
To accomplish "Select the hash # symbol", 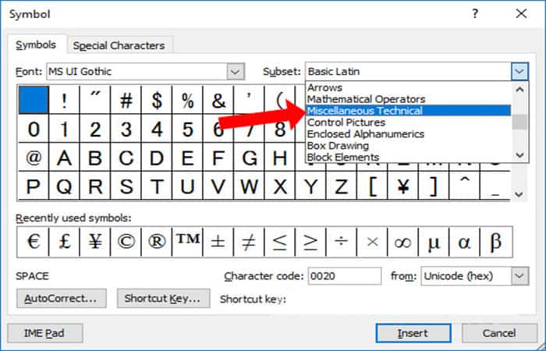I will (x=126, y=100).
